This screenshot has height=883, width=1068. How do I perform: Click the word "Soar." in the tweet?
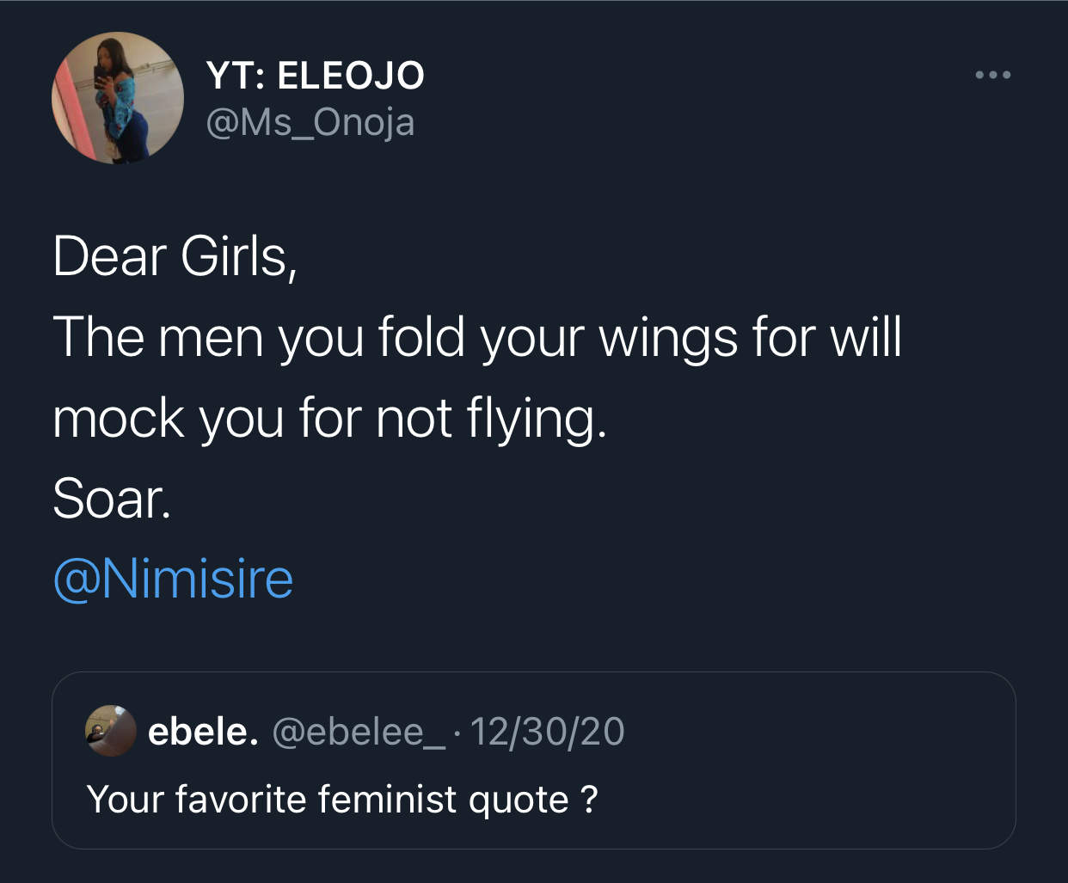tap(112, 499)
